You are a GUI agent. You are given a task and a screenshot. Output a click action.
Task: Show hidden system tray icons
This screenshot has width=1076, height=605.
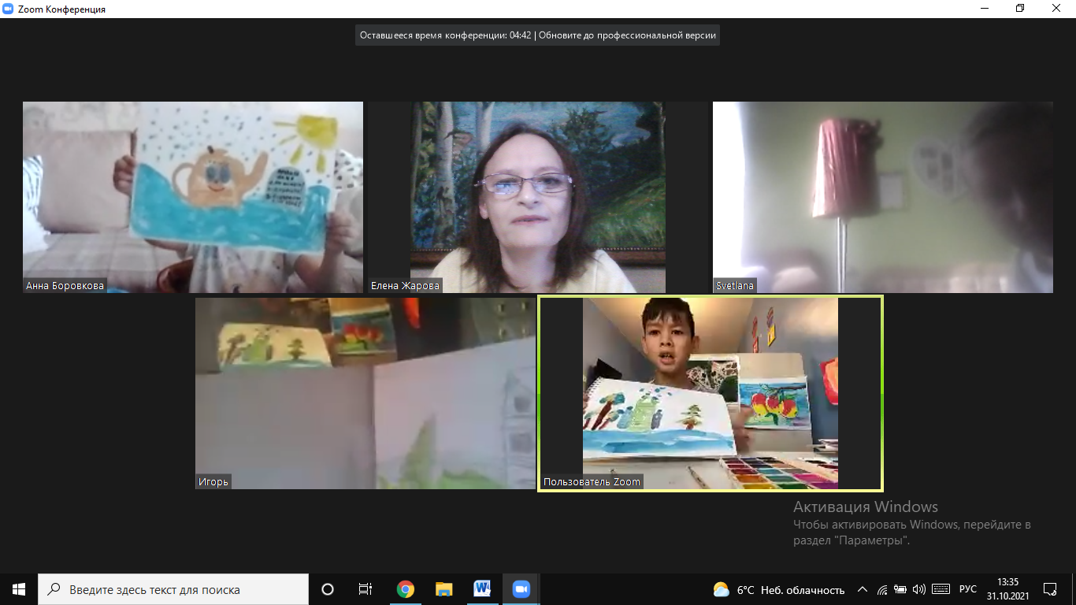863,589
